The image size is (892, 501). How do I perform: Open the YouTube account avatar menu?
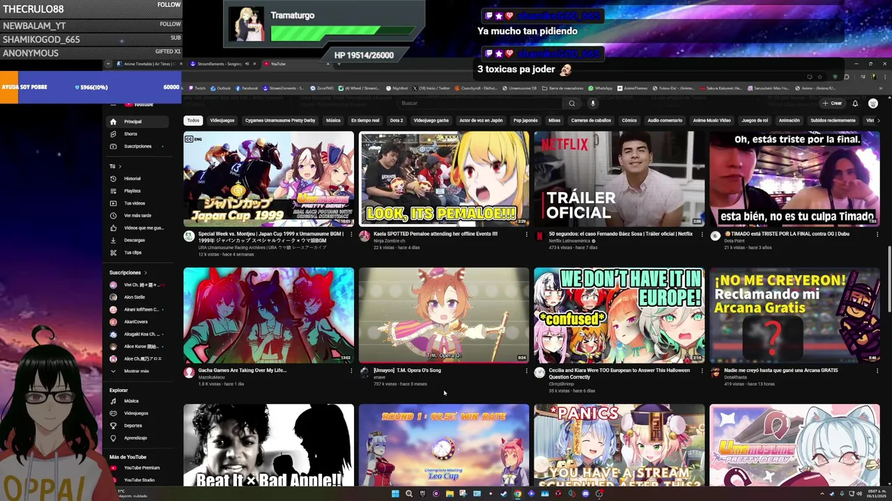[x=873, y=103]
